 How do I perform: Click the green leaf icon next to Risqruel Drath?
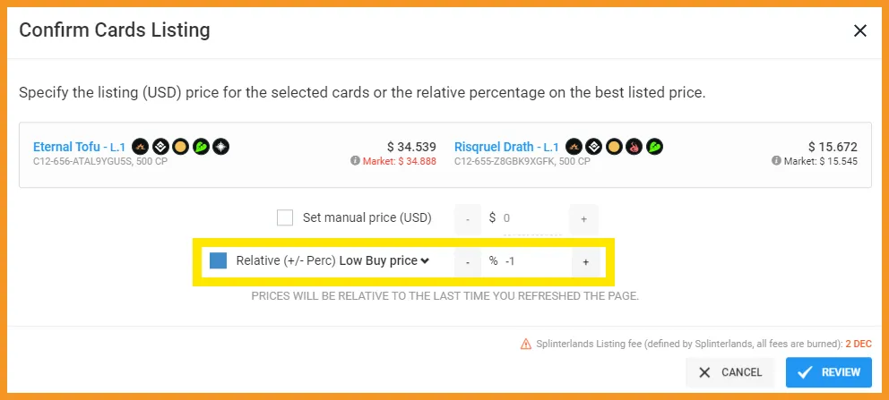pyautogui.click(x=655, y=147)
